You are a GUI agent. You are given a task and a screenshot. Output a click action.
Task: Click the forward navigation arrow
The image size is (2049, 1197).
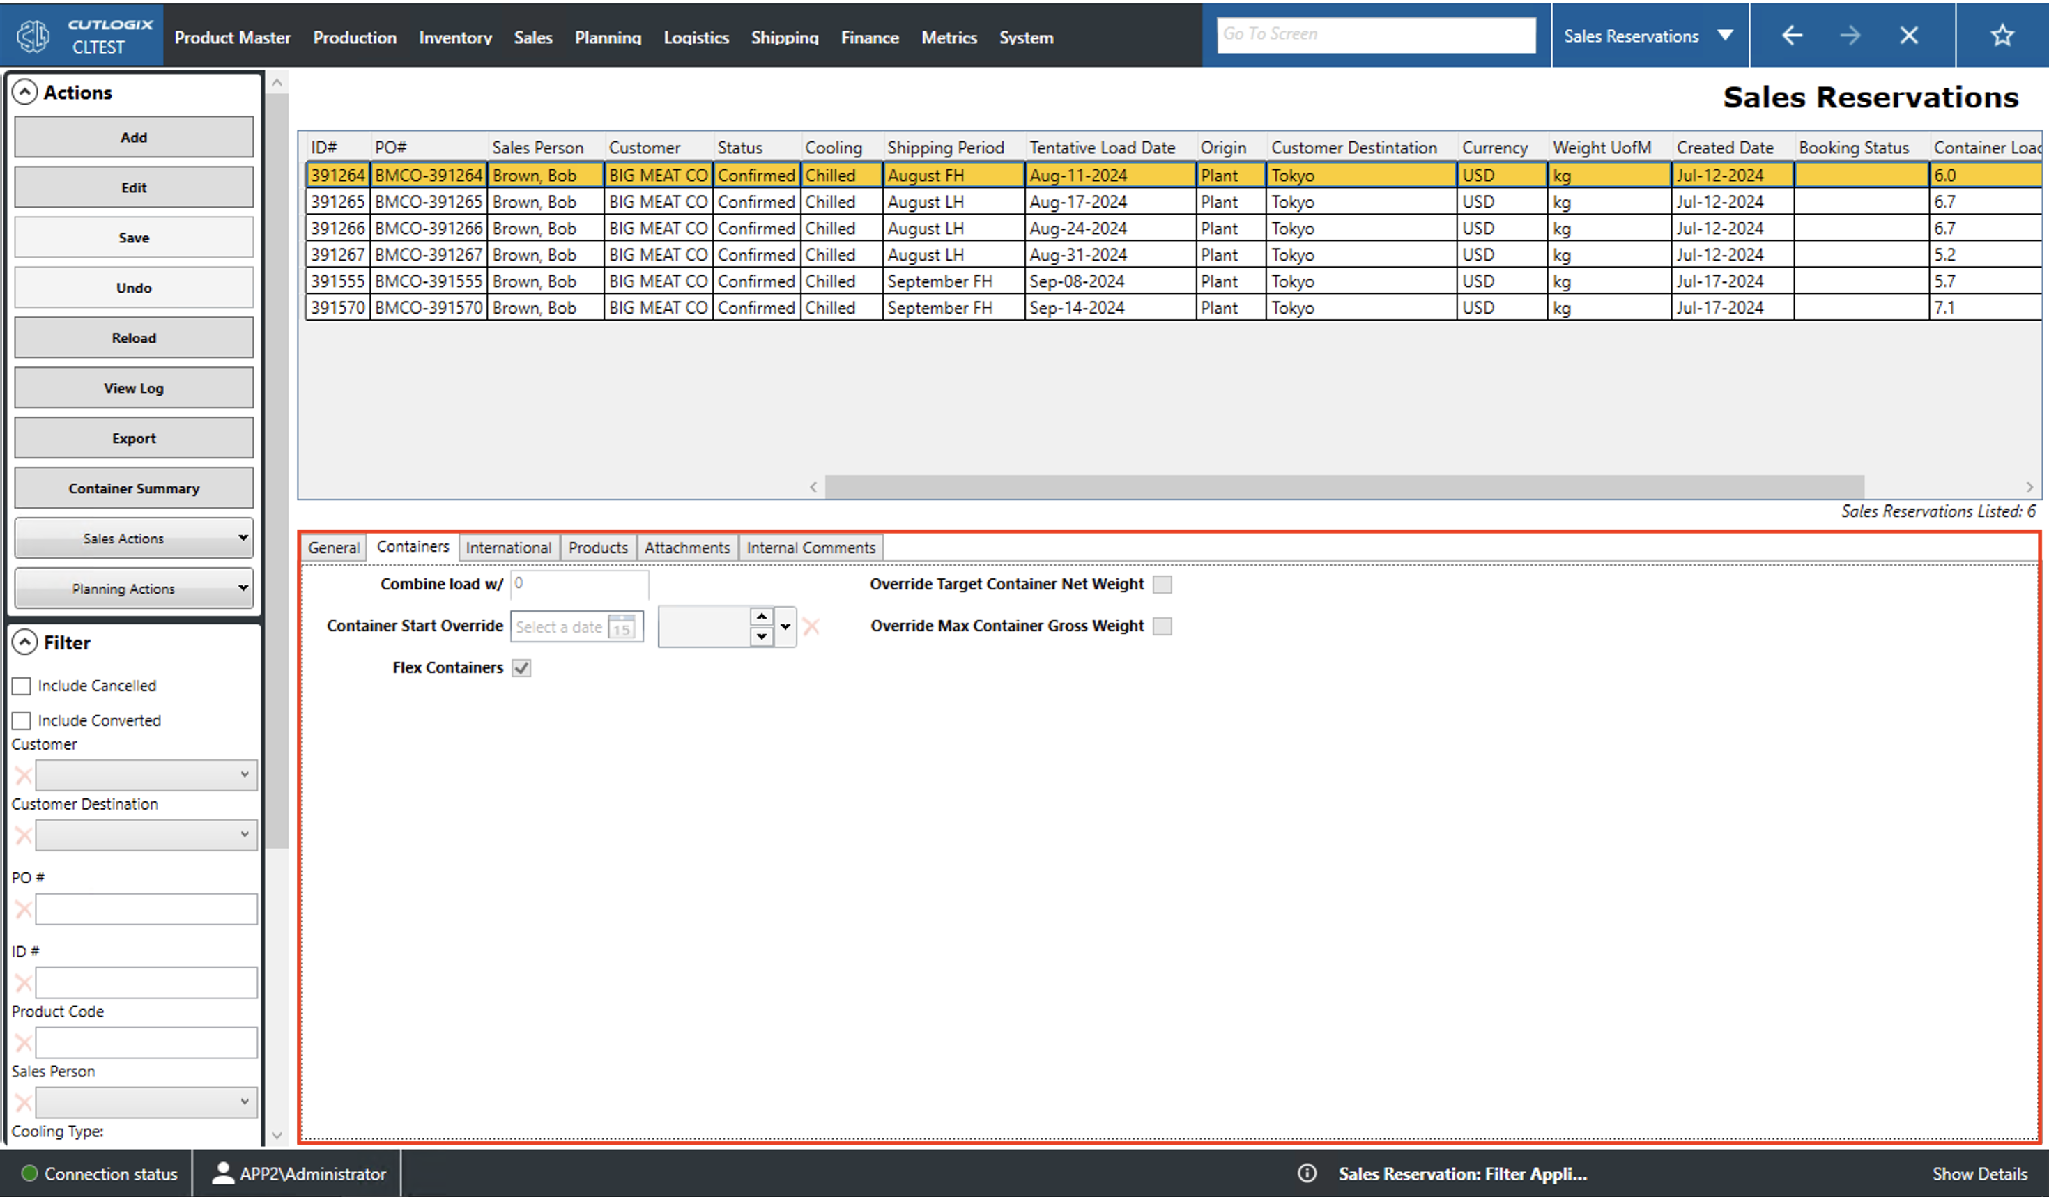pos(1850,35)
